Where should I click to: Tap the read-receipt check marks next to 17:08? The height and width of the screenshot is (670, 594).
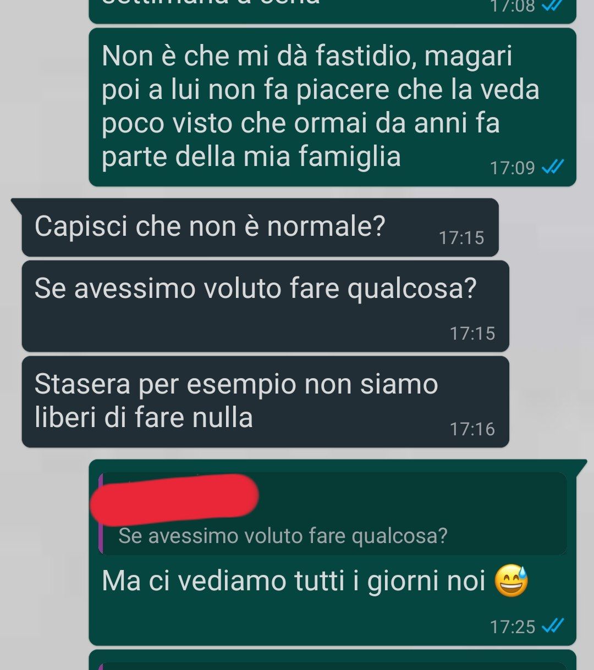(x=553, y=6)
